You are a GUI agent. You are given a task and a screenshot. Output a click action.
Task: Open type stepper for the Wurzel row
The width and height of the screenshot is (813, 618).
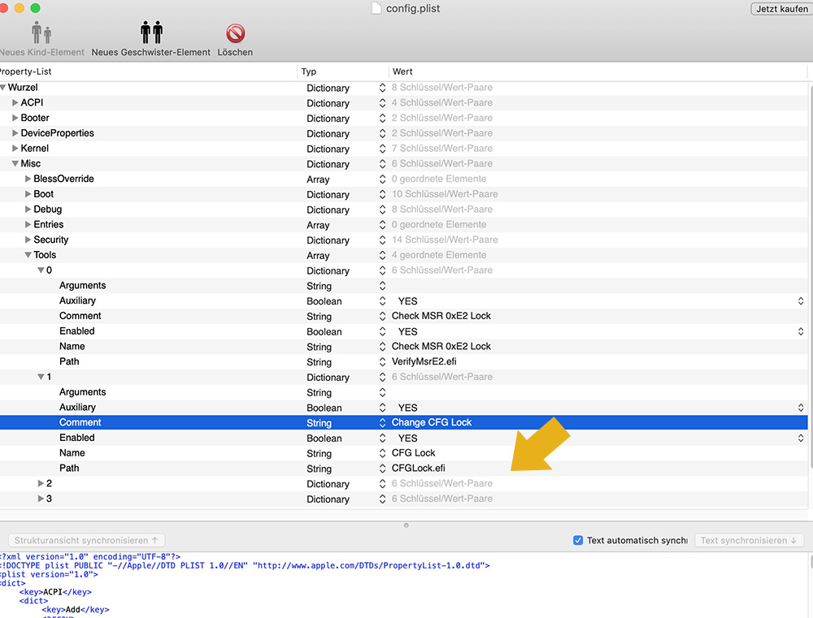[x=383, y=88]
